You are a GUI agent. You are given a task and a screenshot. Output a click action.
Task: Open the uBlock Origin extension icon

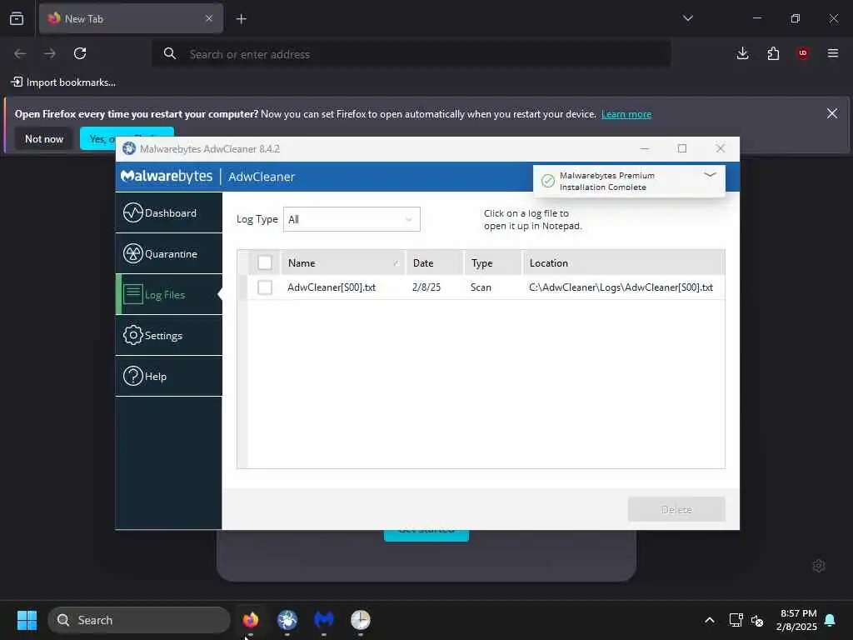[803, 53]
